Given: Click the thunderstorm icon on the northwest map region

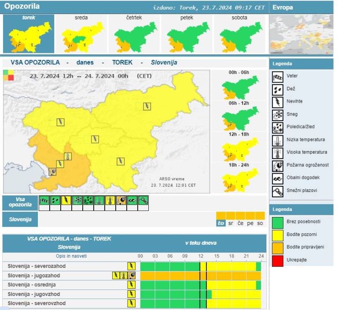Looking at the screenshot, I should coord(60,122).
